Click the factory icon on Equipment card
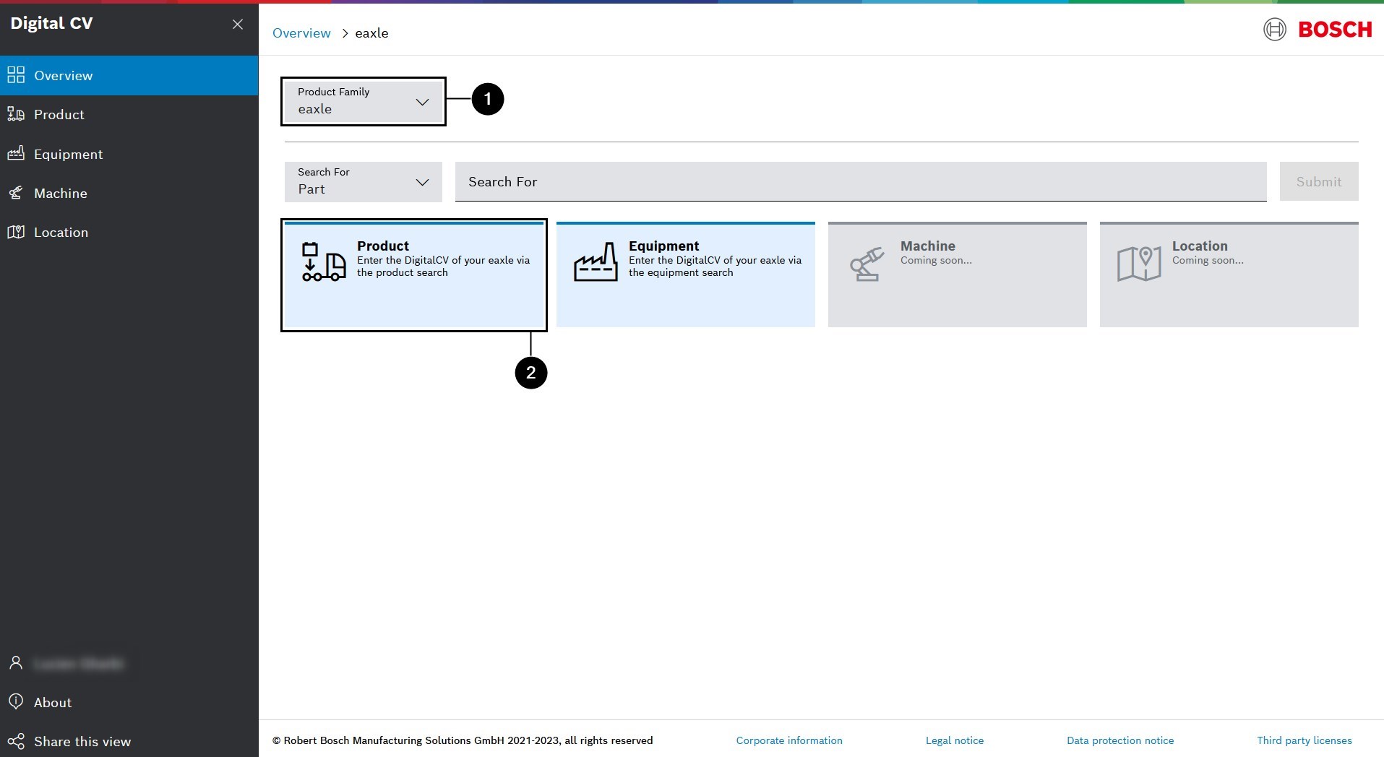This screenshot has height=757, width=1384. pos(596,261)
